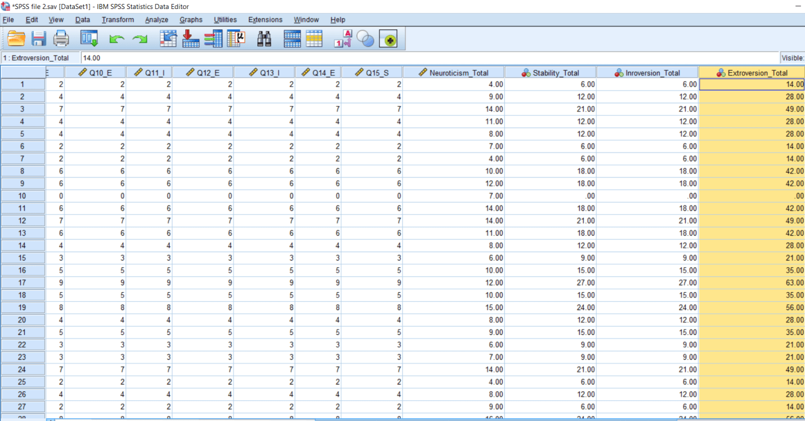Open the Go To Case toolbar icon
This screenshot has width=805, height=421.
pyautogui.click(x=168, y=38)
